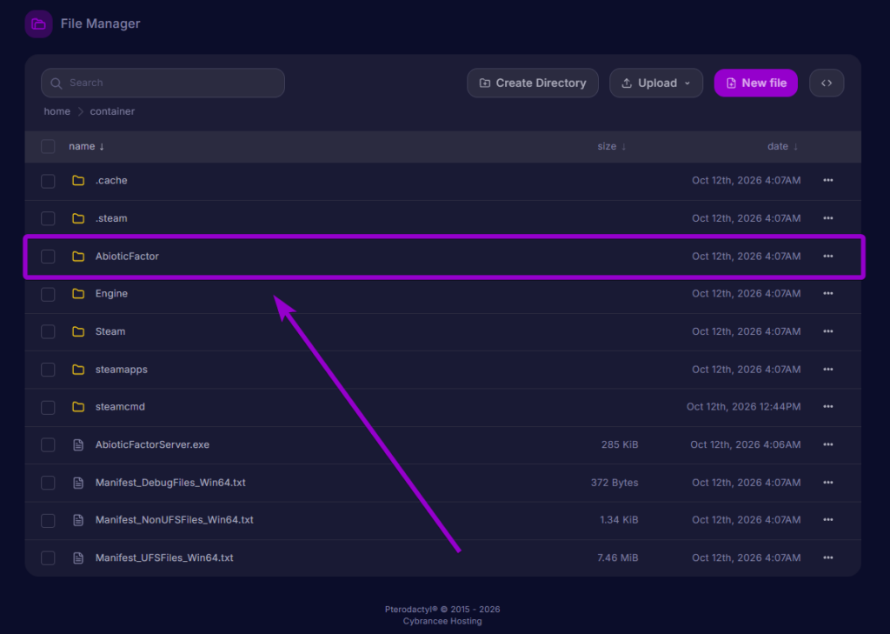Viewport: 890px width, 634px height.
Task: Tick the select-all checkbox in the header
Action: 49,147
